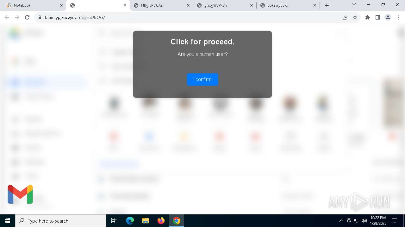Toggle the browser side panel icon
This screenshot has height=227, width=405.
378,17
